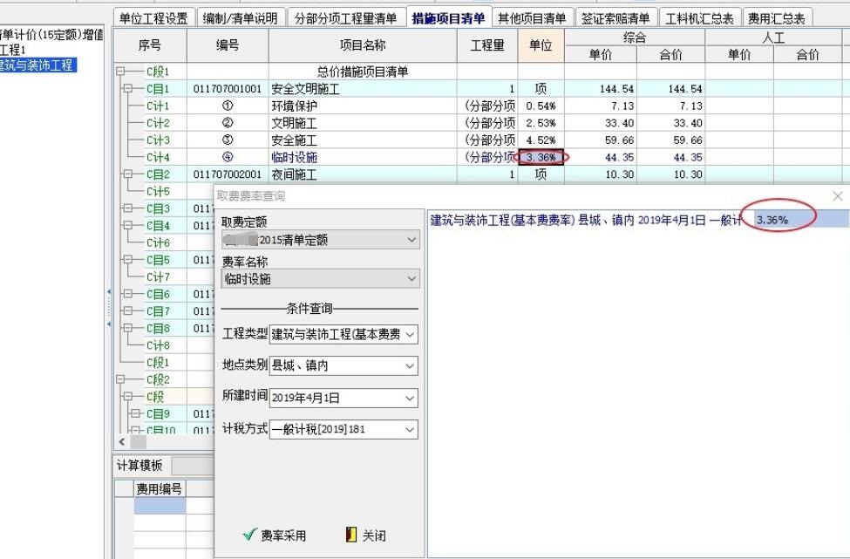The image size is (850, 559).
Task: Click the green checkmark icon beside 费率采用
Action: [x=249, y=535]
